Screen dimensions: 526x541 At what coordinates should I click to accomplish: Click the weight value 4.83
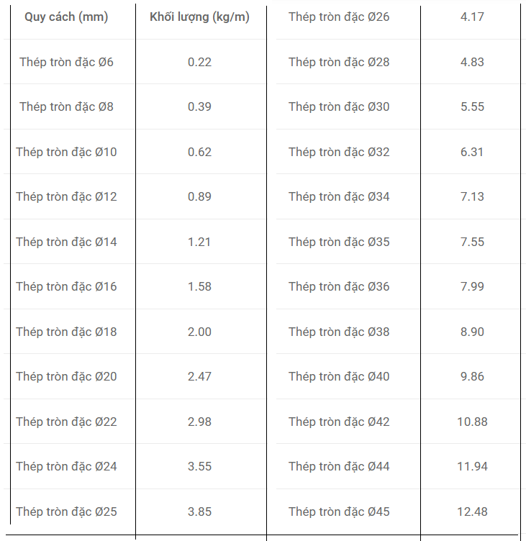point(472,62)
